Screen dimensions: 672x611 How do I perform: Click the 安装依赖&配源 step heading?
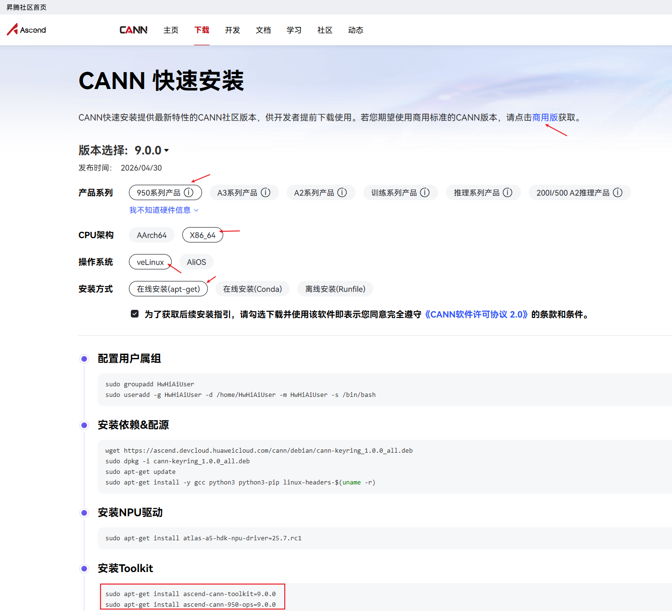coord(133,425)
